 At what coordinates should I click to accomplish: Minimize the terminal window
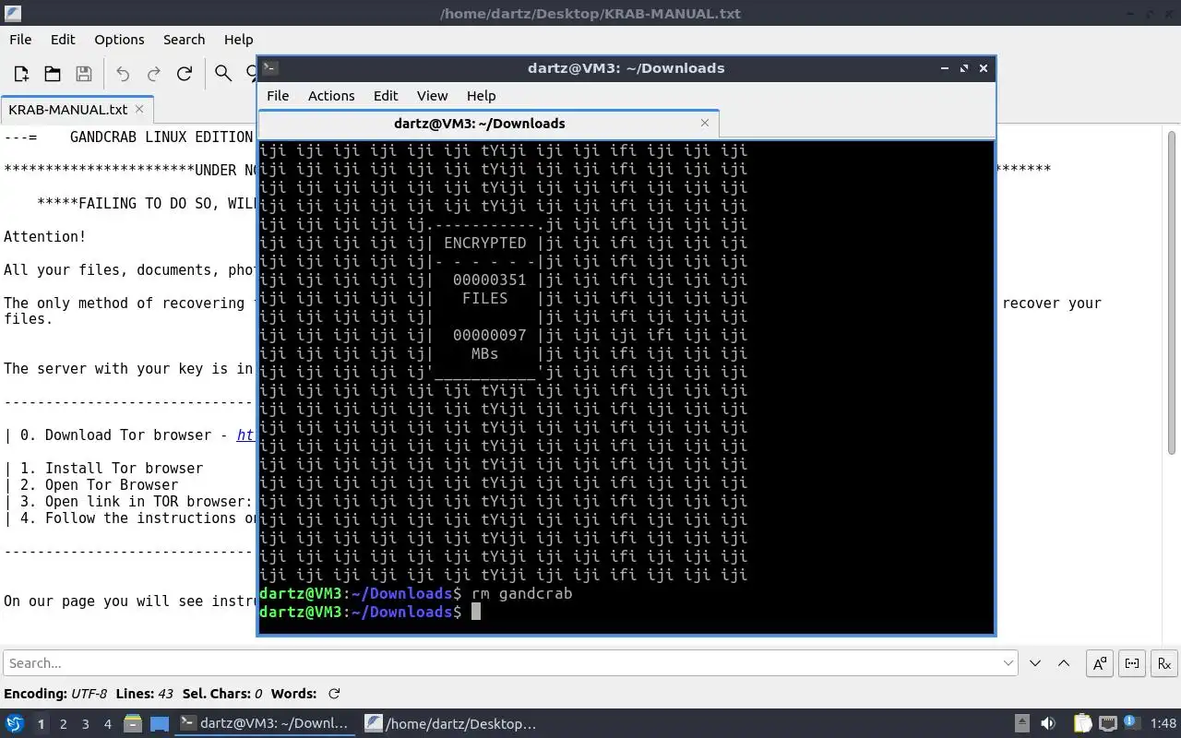click(944, 68)
